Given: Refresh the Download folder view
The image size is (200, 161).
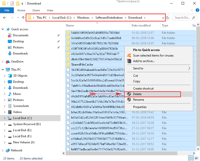Looking at the screenshot, I should (167, 18).
